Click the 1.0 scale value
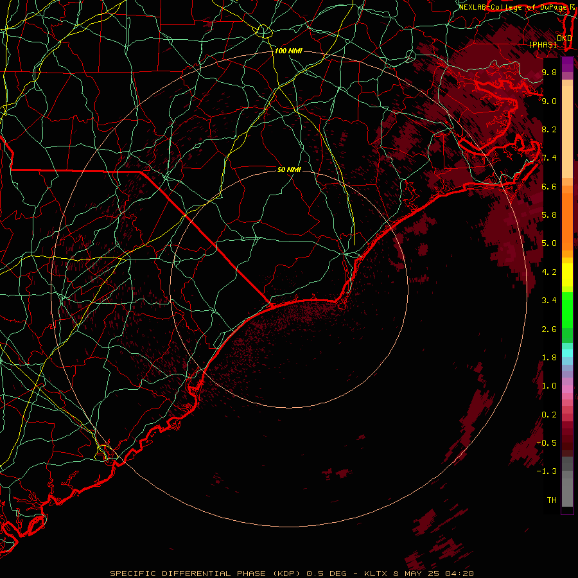This screenshot has height=578, width=578. [549, 386]
